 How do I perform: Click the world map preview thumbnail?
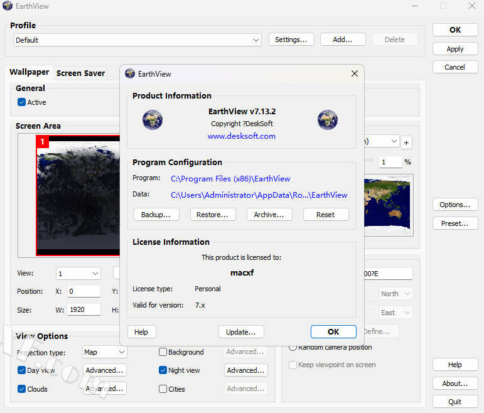(387, 205)
